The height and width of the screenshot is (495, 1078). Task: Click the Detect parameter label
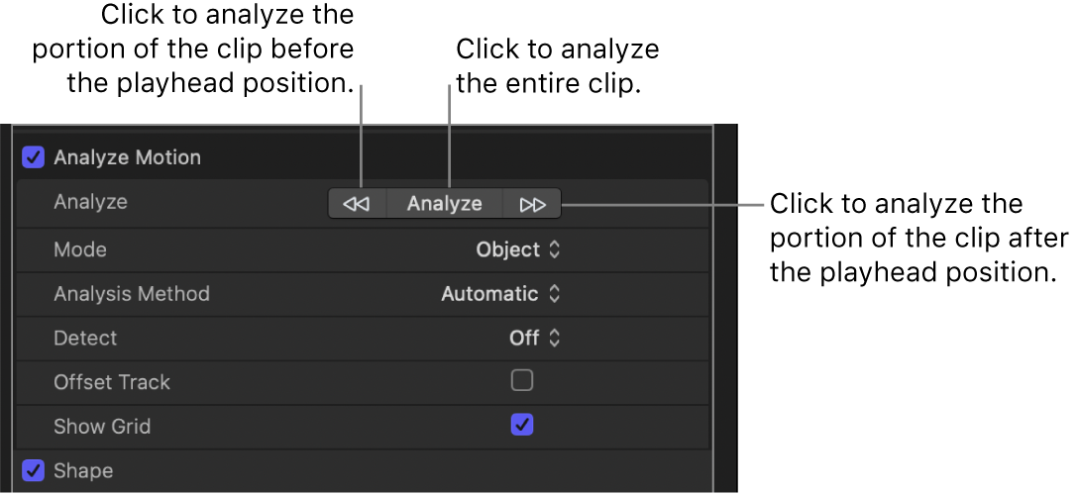coord(85,338)
